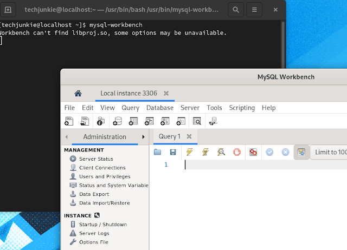Open the Data Export item
347x250 pixels.
point(89,194)
